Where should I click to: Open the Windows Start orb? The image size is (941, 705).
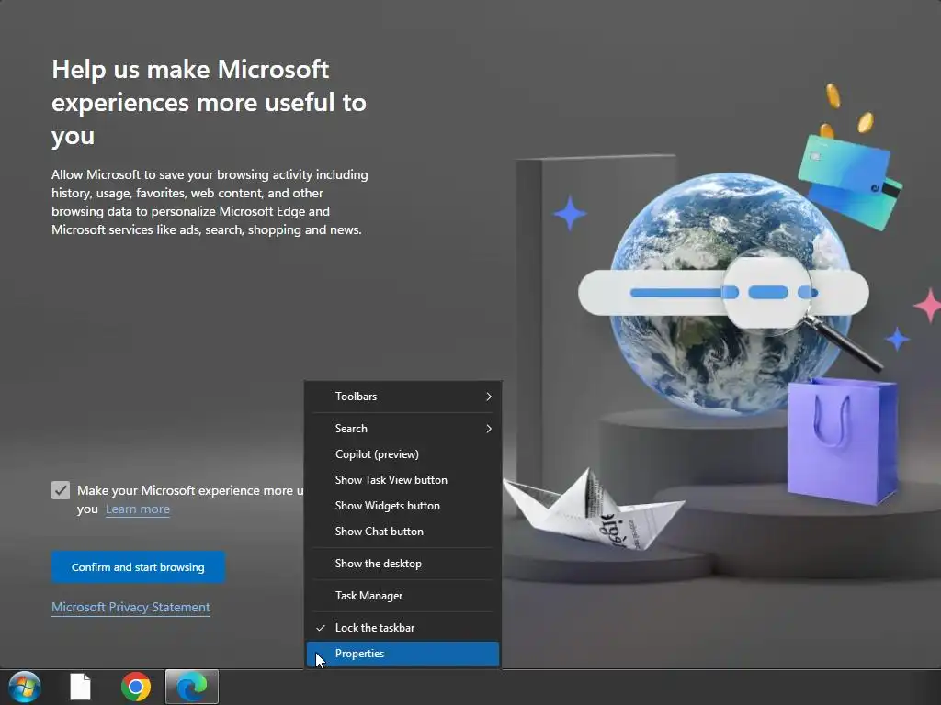click(x=25, y=687)
